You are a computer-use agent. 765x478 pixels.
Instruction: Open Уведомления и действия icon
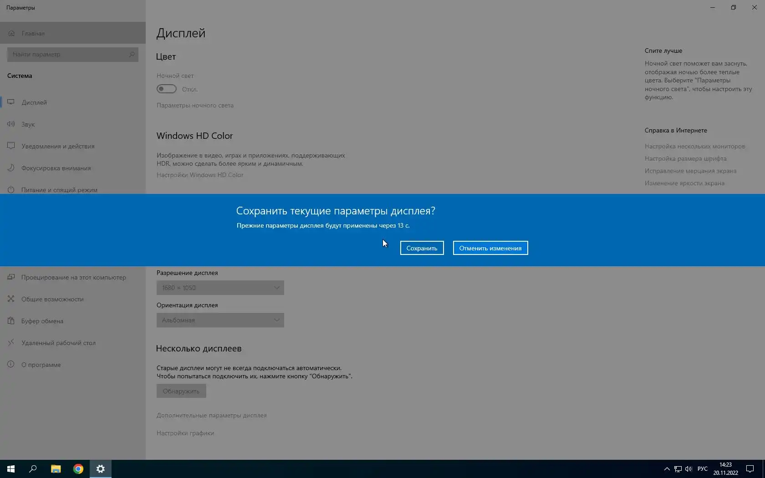coord(11,146)
